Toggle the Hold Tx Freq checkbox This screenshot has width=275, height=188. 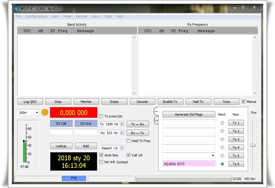coord(129,141)
